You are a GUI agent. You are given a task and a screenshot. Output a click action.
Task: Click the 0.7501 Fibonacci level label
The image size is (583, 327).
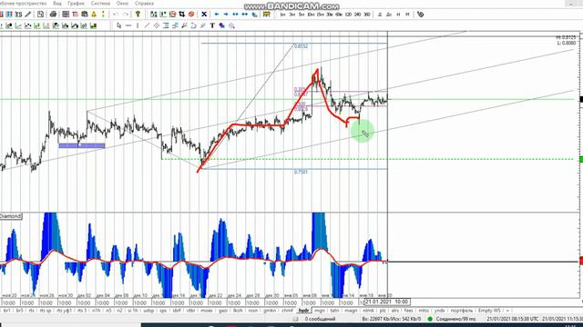(301, 172)
